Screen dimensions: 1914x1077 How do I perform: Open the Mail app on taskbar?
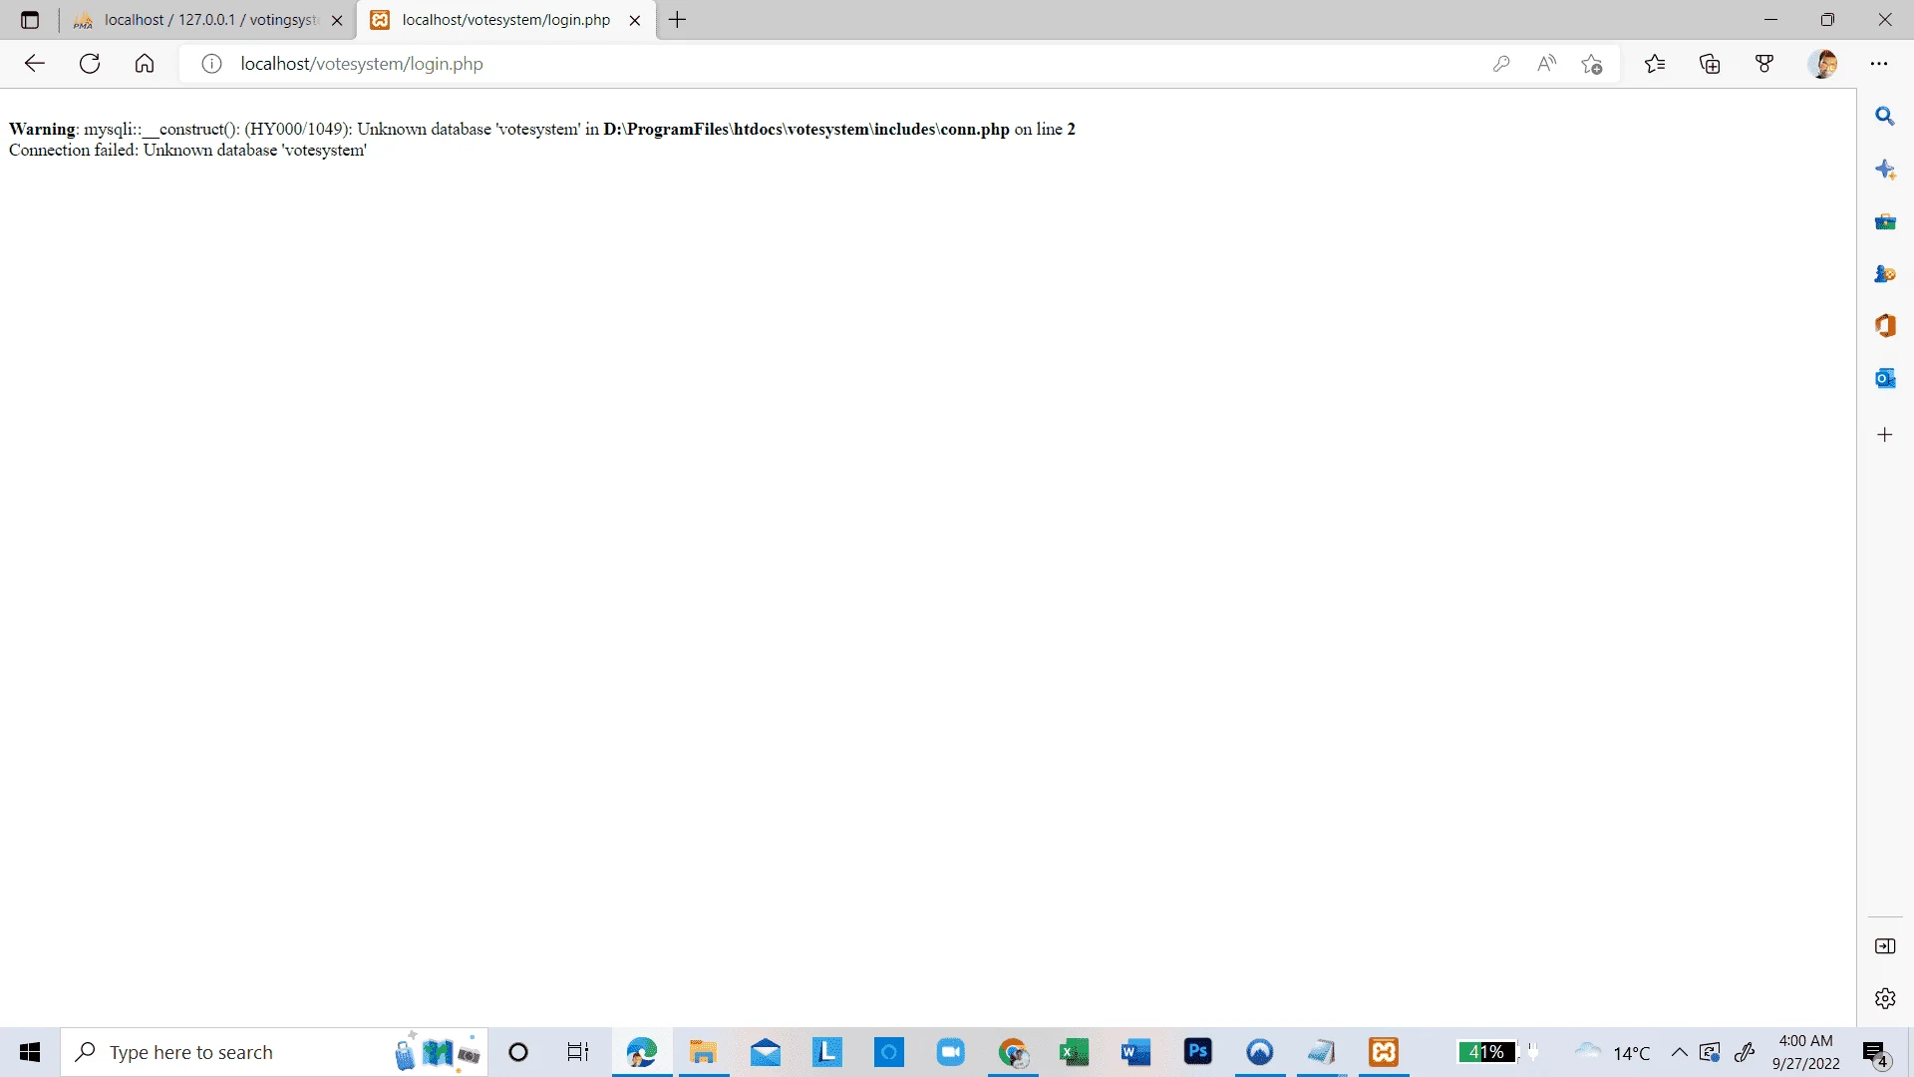click(766, 1052)
